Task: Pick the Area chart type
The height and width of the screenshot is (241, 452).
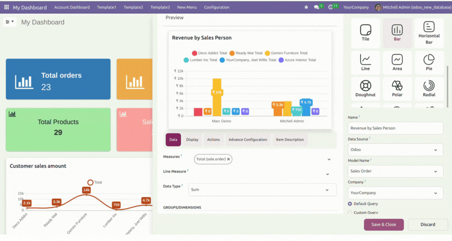Action: point(397,62)
